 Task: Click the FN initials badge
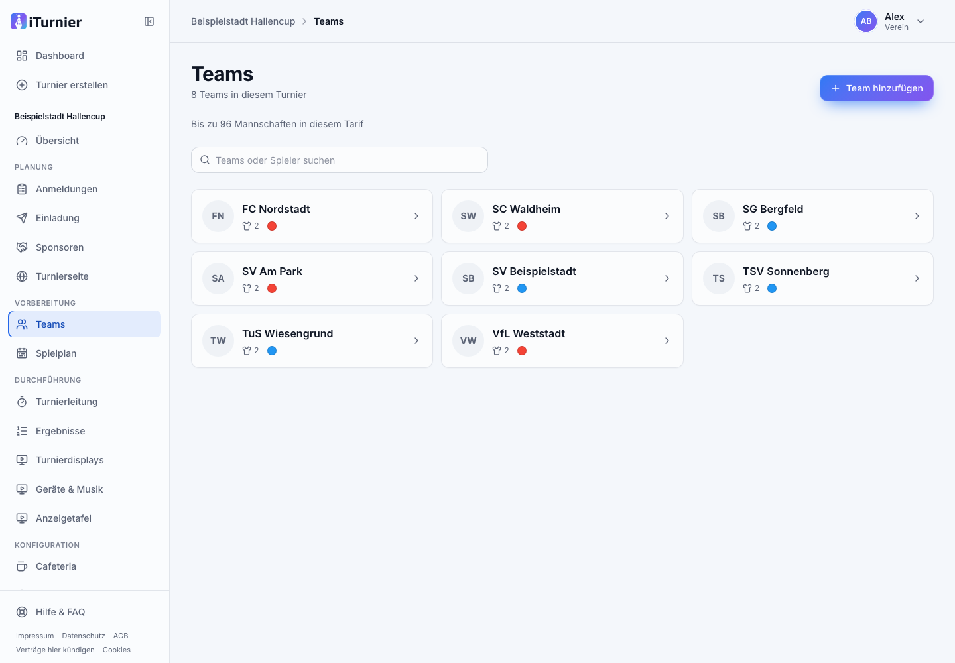[218, 216]
